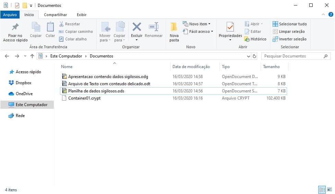Open the Novo item dropdown
Viewport: 335px width, 194px height.
(196, 24)
